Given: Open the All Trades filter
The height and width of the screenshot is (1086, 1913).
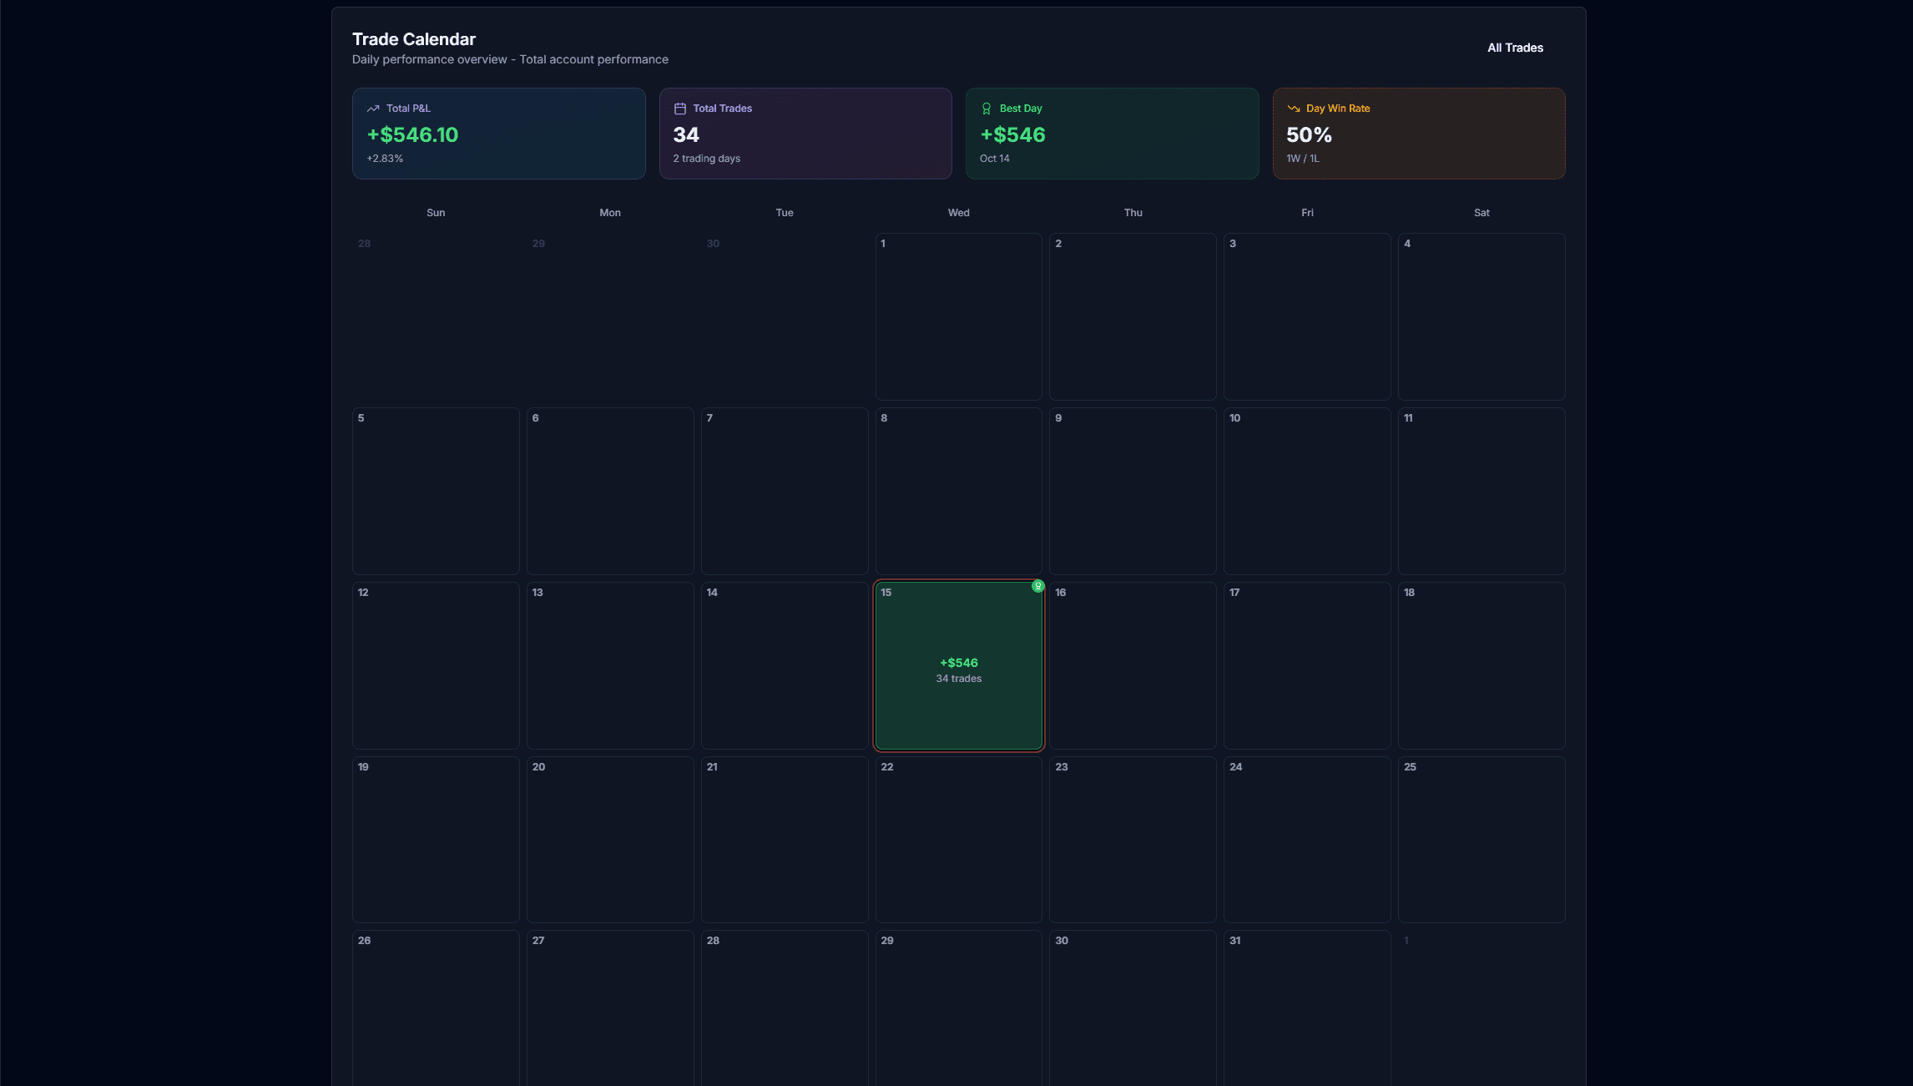Looking at the screenshot, I should tap(1515, 48).
